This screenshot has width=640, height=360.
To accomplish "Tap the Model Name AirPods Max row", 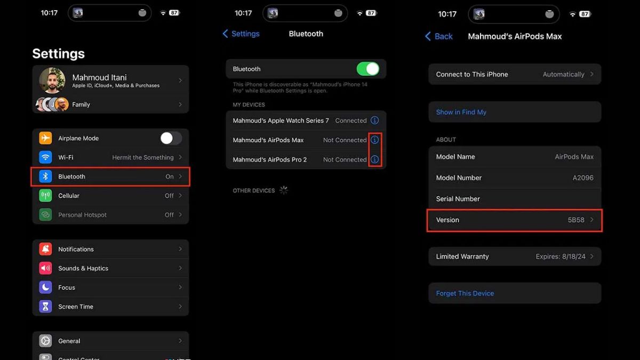I will click(x=515, y=157).
